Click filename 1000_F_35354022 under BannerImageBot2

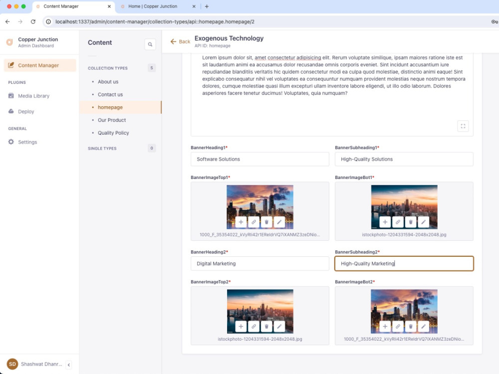tap(404, 339)
